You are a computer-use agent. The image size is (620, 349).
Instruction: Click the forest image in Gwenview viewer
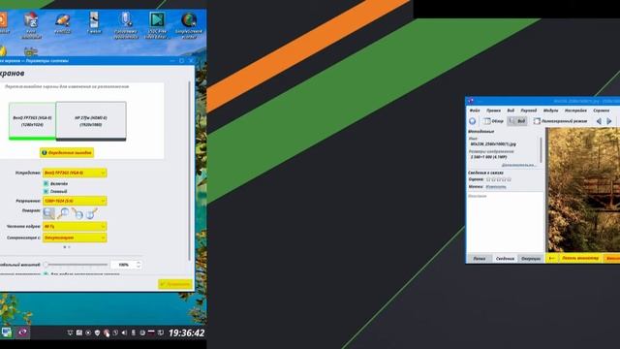[x=583, y=190]
